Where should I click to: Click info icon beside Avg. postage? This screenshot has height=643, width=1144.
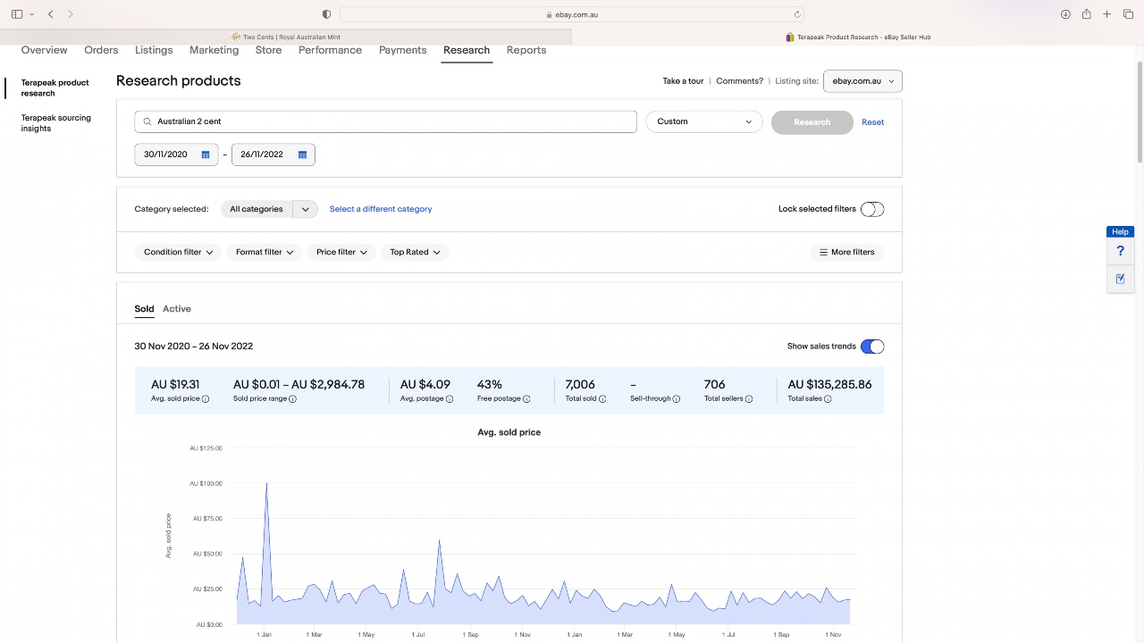point(450,399)
